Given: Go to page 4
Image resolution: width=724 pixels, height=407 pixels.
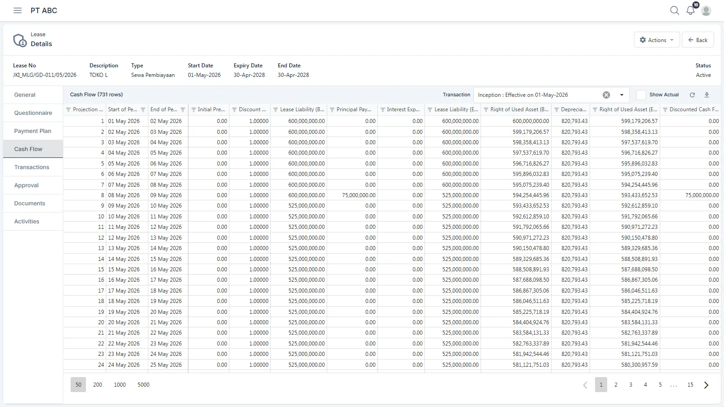Looking at the screenshot, I should [x=646, y=385].
